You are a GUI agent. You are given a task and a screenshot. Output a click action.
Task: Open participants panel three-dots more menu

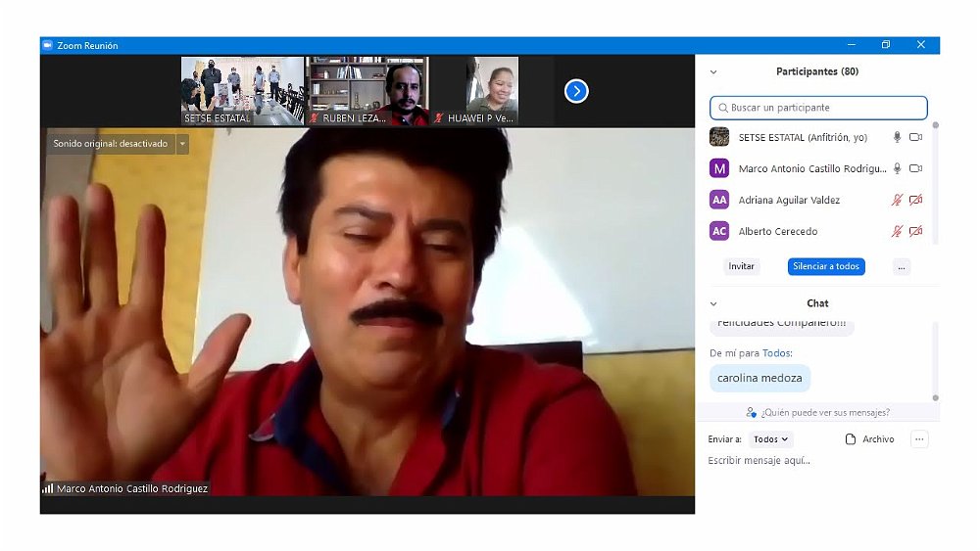[902, 266]
